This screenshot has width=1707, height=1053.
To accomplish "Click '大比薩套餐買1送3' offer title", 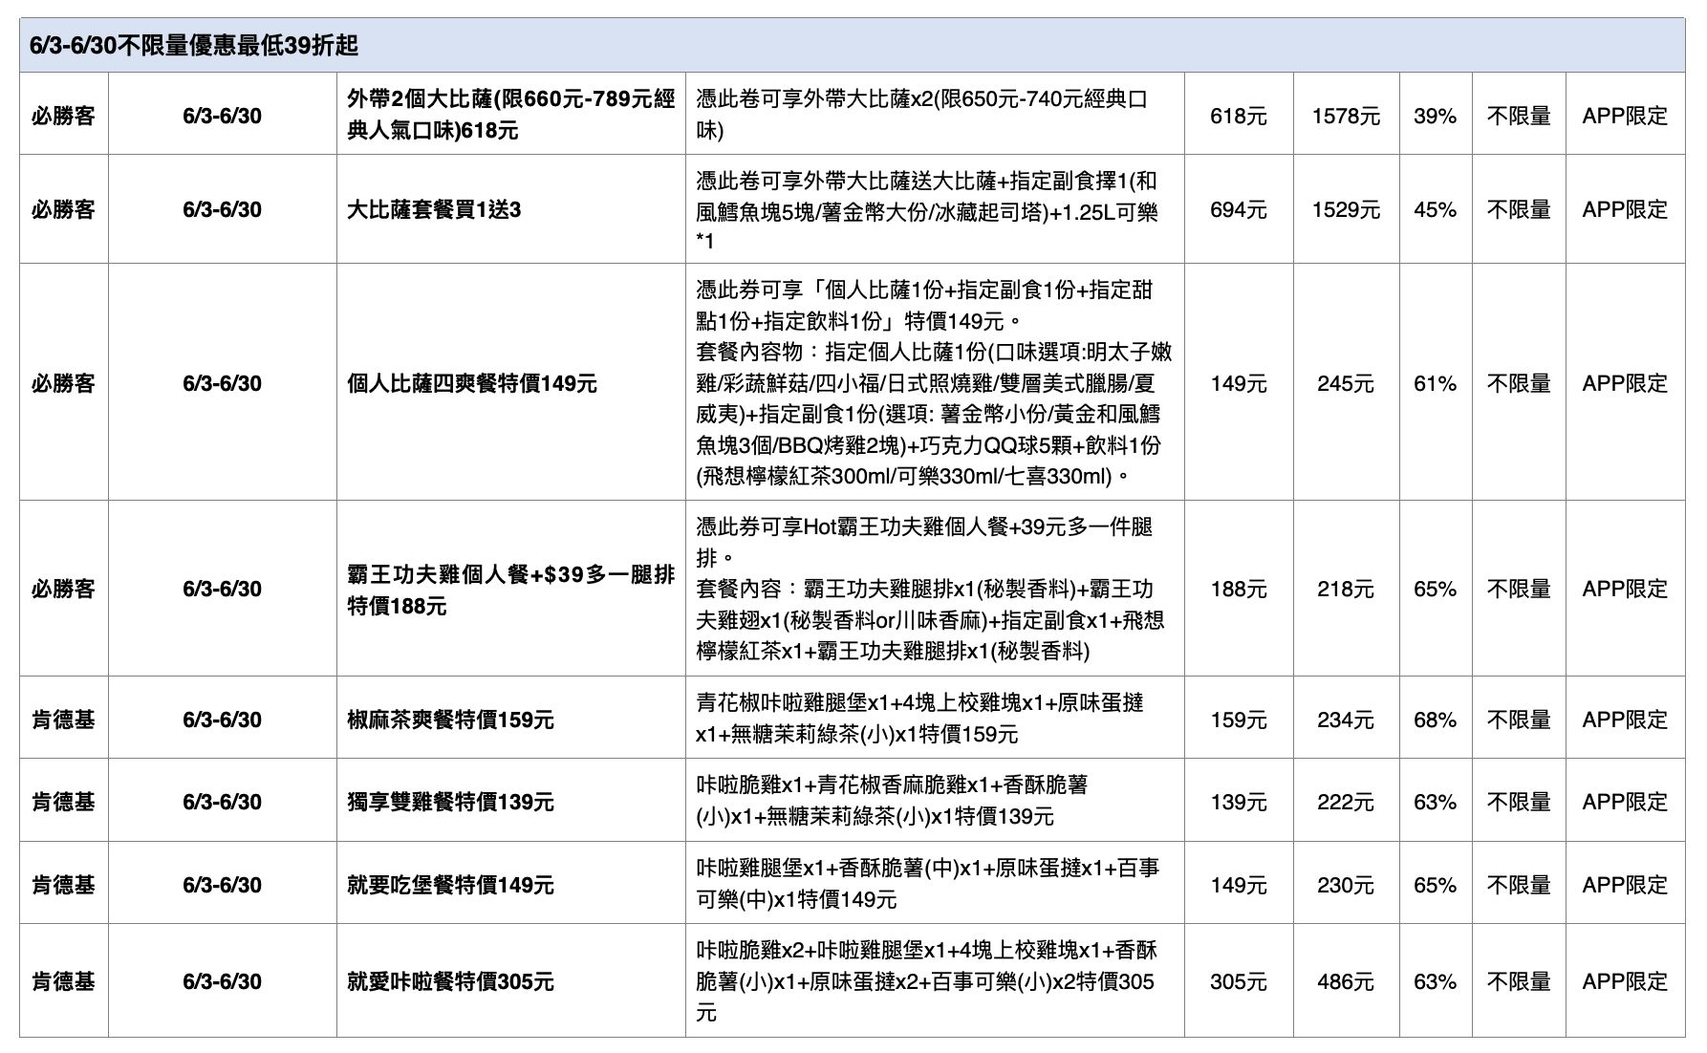I will (x=434, y=209).
